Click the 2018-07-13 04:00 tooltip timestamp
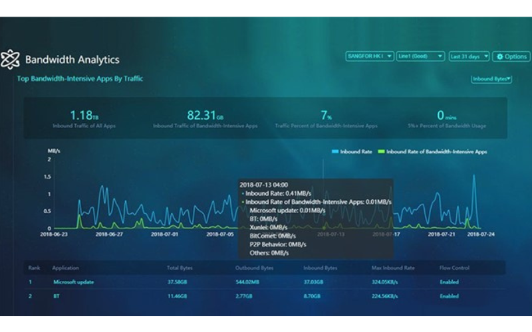Image resolution: width=532 pixels, height=332 pixels. (x=263, y=185)
